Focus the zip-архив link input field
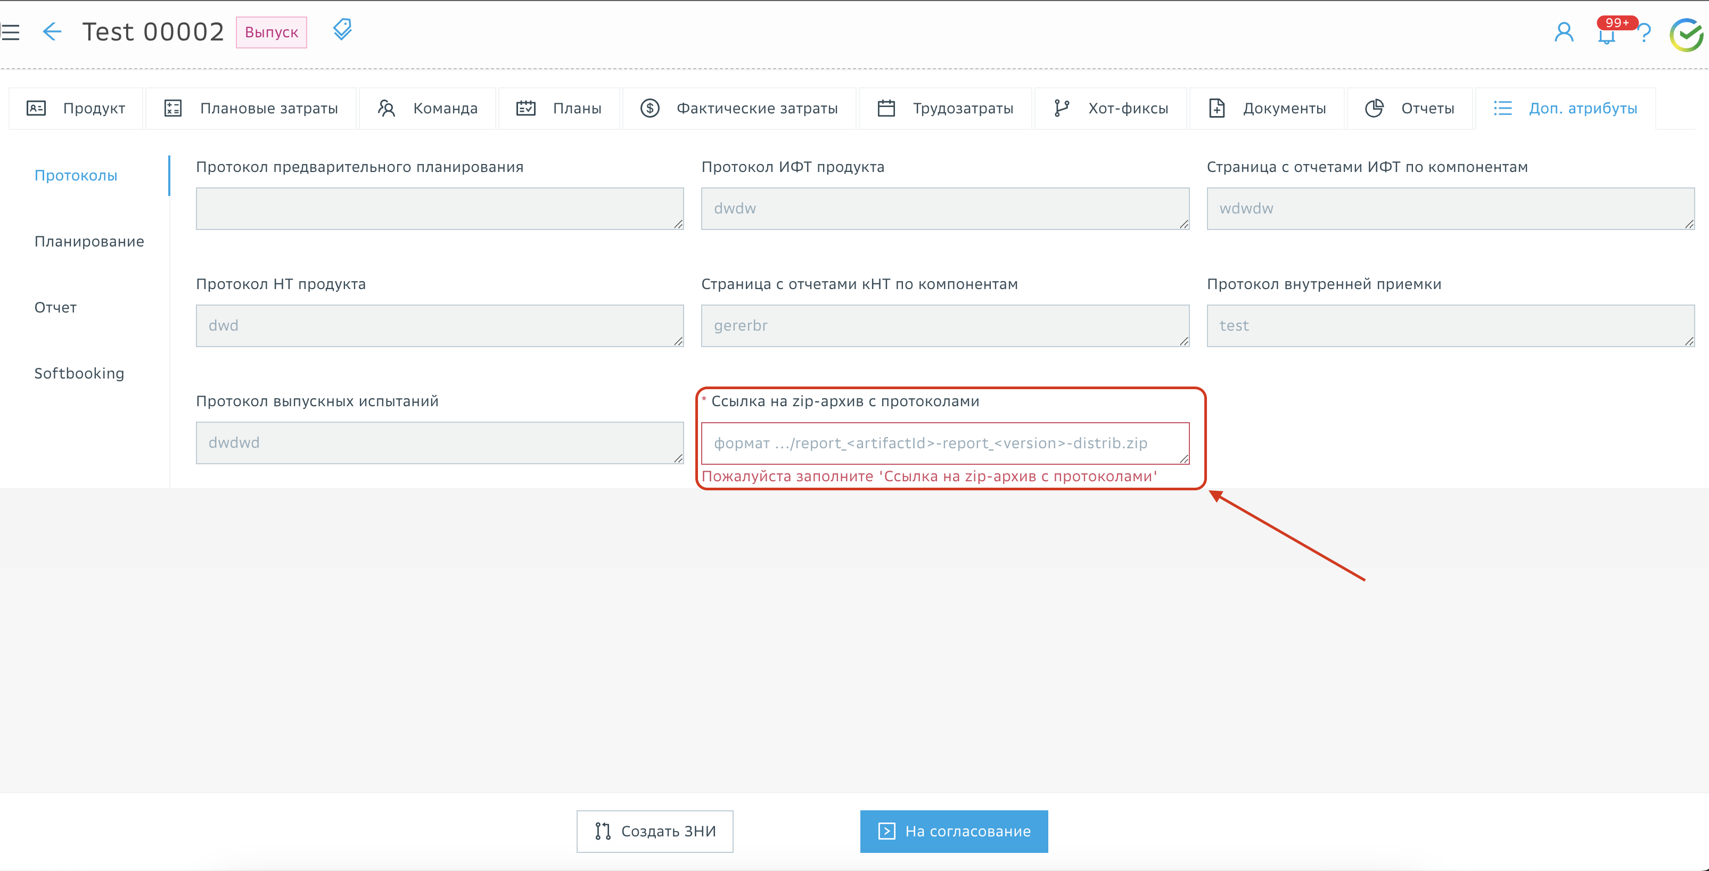This screenshot has height=871, width=1709. pos(944,443)
